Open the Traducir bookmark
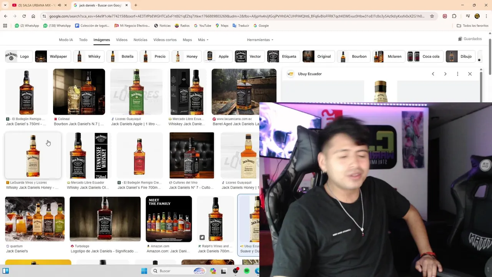 (x=241, y=26)
